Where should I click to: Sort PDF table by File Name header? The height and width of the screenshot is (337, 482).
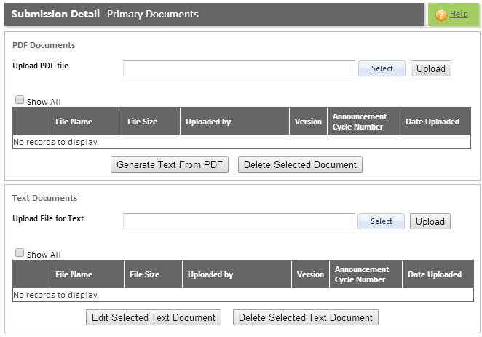(74, 122)
